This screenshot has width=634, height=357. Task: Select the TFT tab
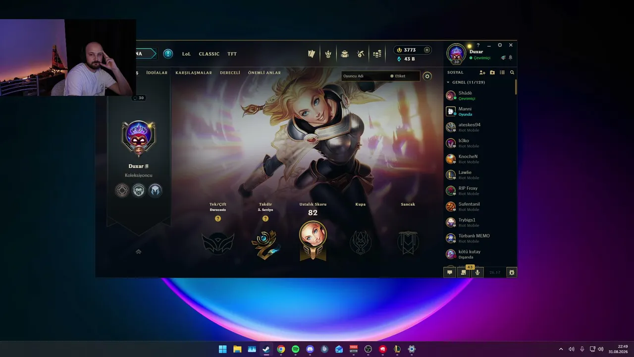232,54
